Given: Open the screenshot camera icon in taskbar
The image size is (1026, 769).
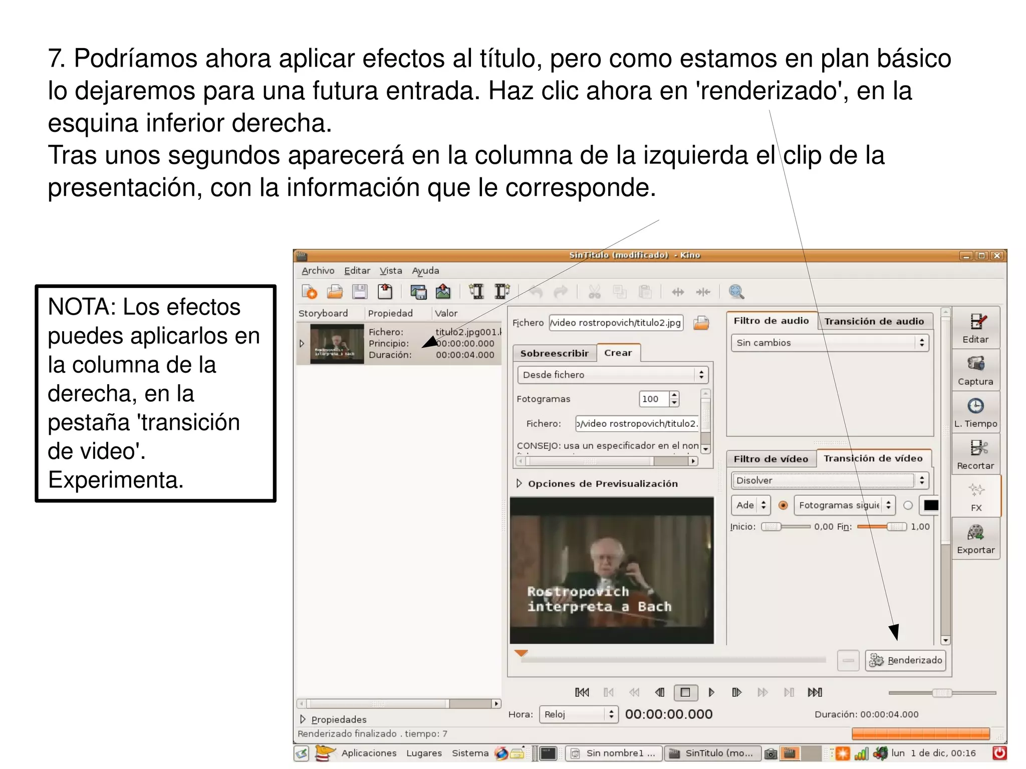Looking at the screenshot, I should (772, 753).
